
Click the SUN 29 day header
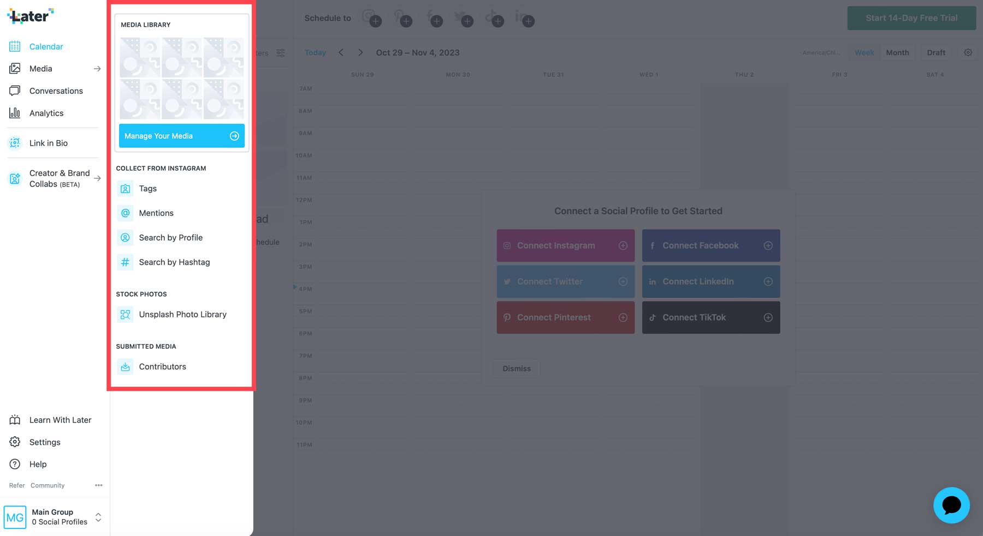click(x=363, y=75)
